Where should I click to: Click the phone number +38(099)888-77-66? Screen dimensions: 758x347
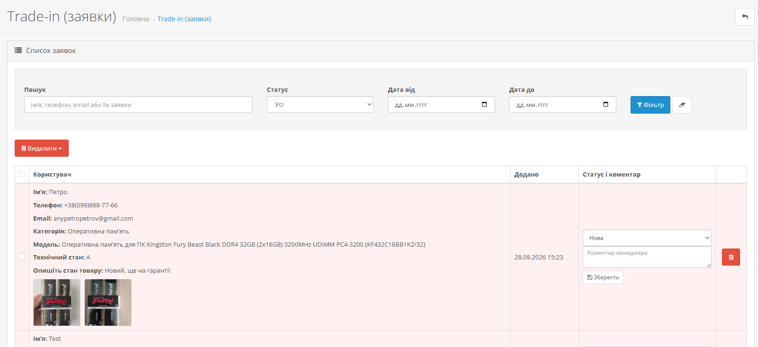coord(91,205)
